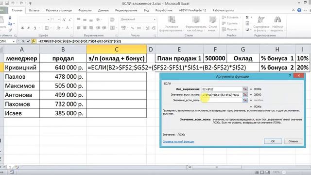
Task: Decrease font size with small A icon
Action: click(70, 19)
